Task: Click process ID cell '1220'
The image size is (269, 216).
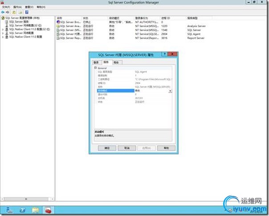Action: 164,26
